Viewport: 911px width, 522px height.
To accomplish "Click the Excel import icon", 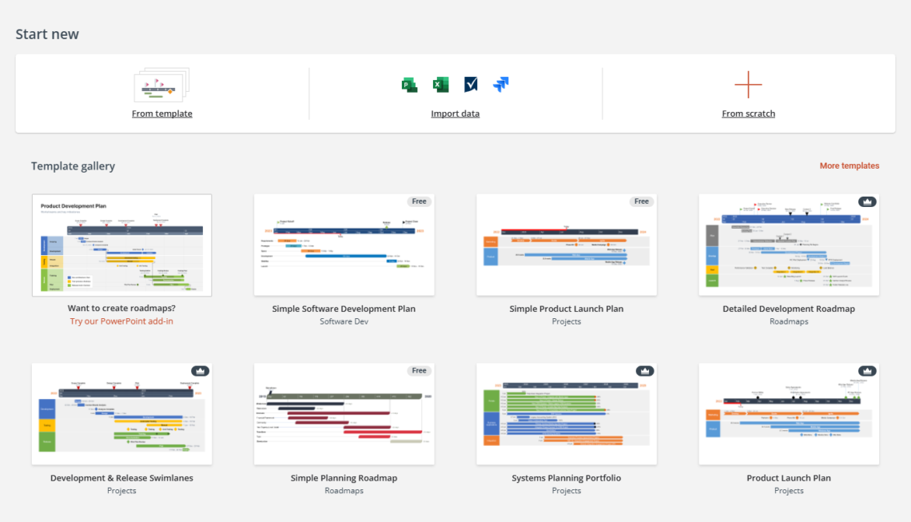I will click(x=440, y=85).
